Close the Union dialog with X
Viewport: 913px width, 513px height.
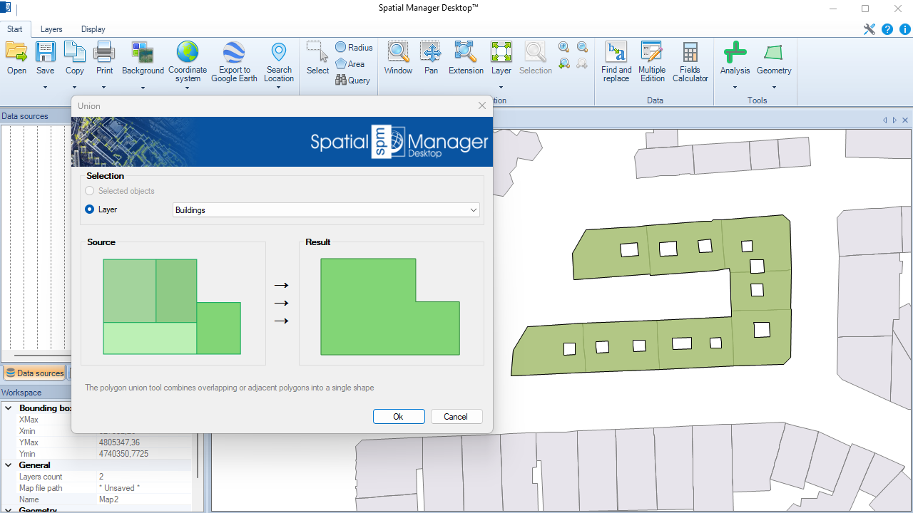[482, 105]
